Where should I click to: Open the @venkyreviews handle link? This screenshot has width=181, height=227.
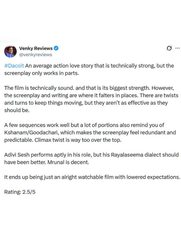(x=35, y=55)
